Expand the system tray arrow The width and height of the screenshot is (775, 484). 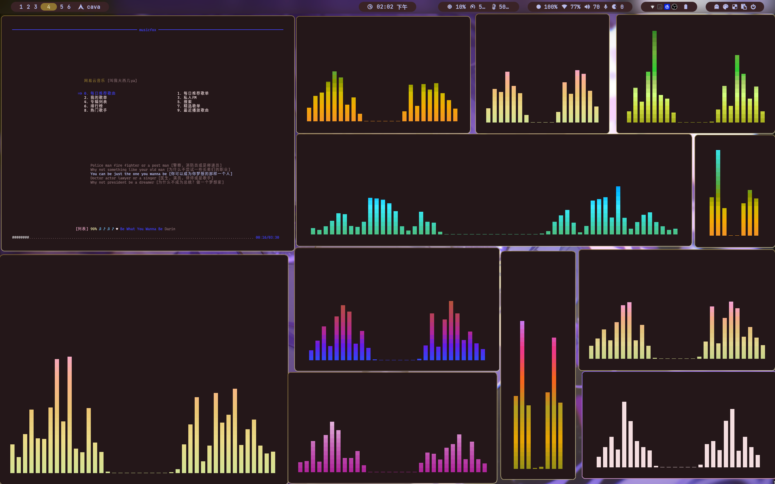(652, 7)
